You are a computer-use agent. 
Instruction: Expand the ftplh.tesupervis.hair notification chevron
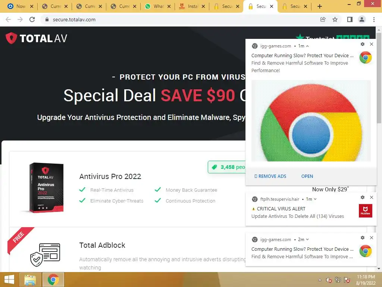pos(315,199)
